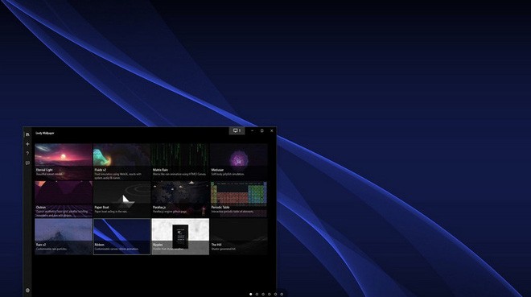531x297 pixels.
Task: Open the display monitor control button
Action: tap(237, 130)
